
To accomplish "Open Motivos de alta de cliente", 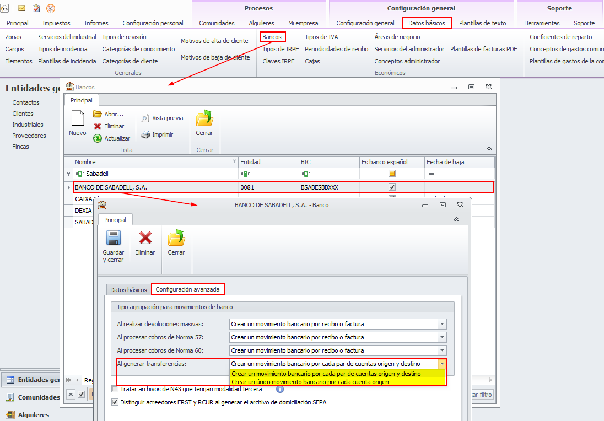I will point(214,41).
